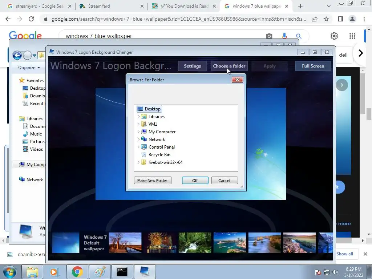This screenshot has height=279, width=372.
Task: Click the Network icon in dialog tree
Action: coord(144,139)
